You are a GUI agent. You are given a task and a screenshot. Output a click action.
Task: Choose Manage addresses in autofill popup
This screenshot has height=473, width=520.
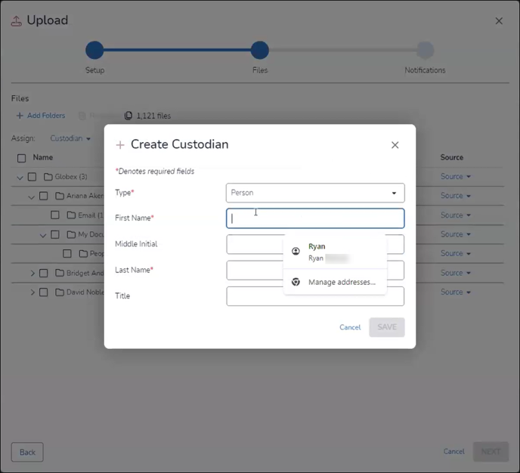click(x=341, y=282)
